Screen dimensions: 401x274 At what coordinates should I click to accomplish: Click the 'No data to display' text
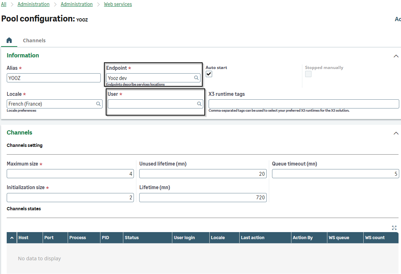pos(39,259)
